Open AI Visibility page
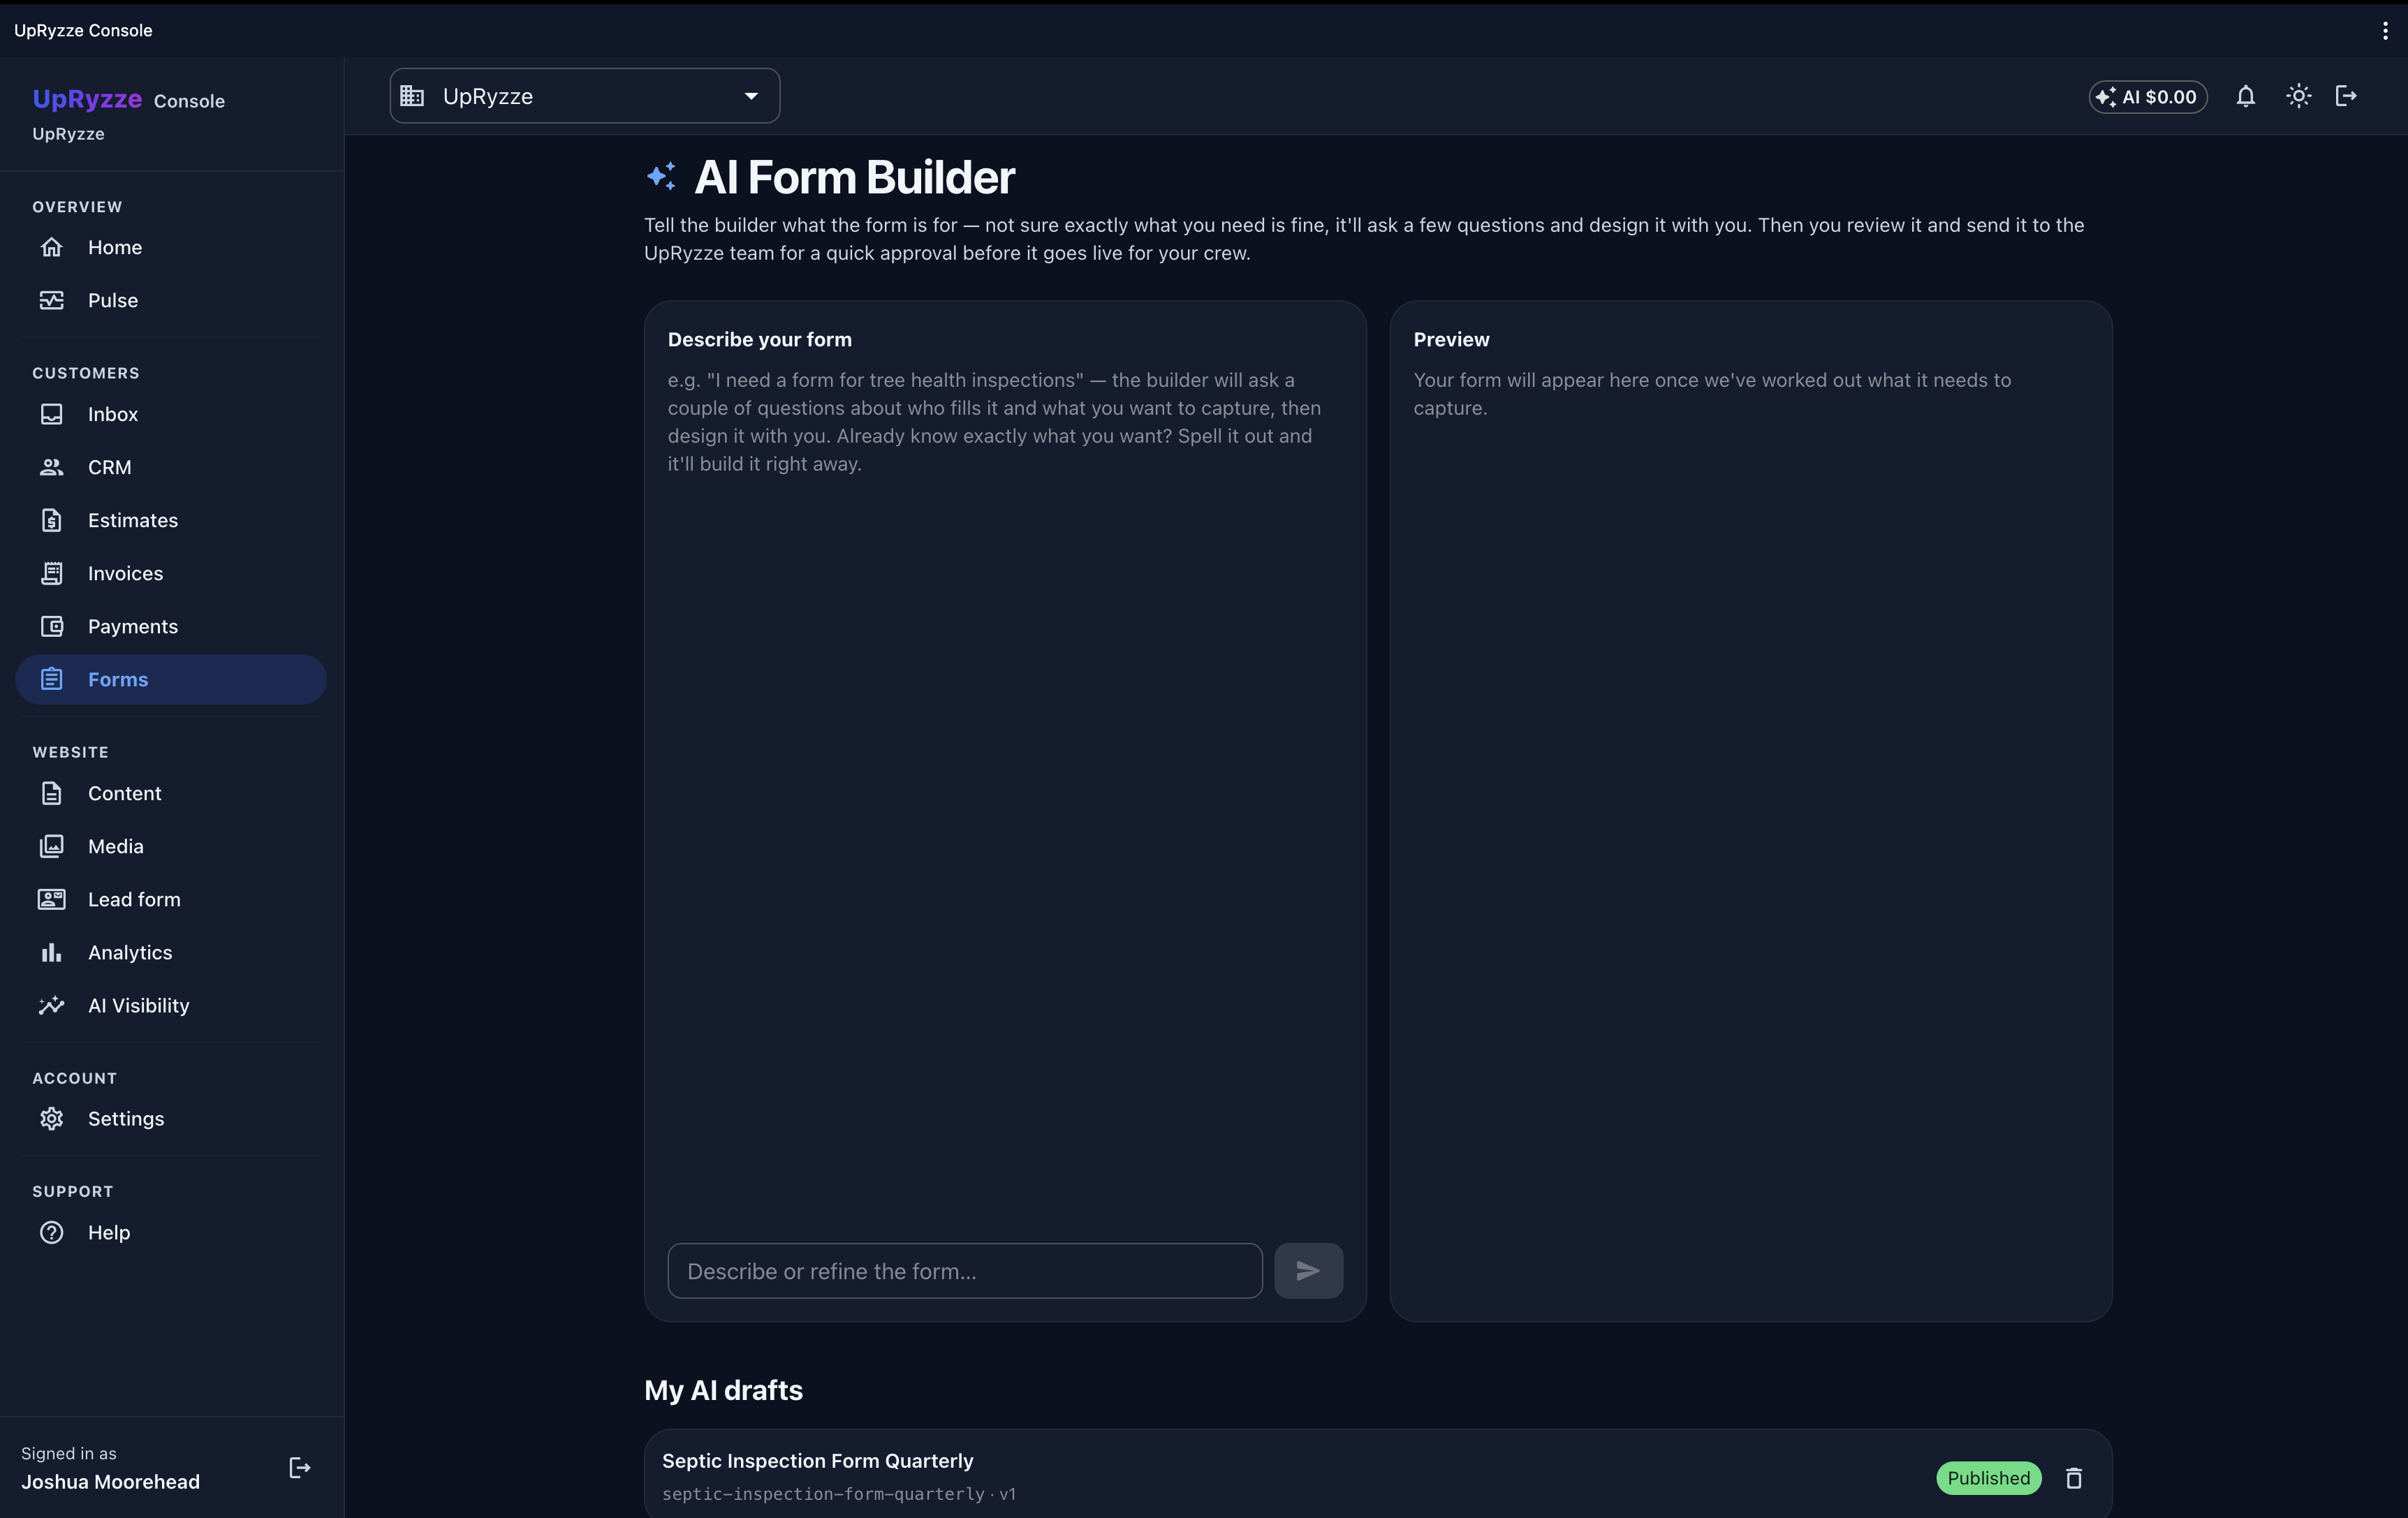 tap(171, 1005)
